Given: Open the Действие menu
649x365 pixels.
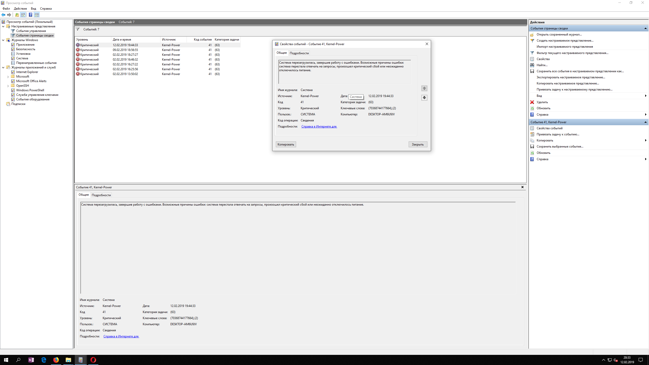Looking at the screenshot, I should [20, 9].
